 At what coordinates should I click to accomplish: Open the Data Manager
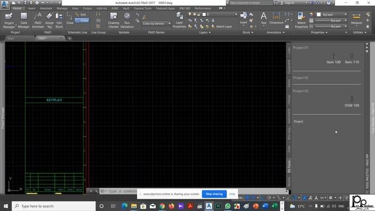point(23,21)
